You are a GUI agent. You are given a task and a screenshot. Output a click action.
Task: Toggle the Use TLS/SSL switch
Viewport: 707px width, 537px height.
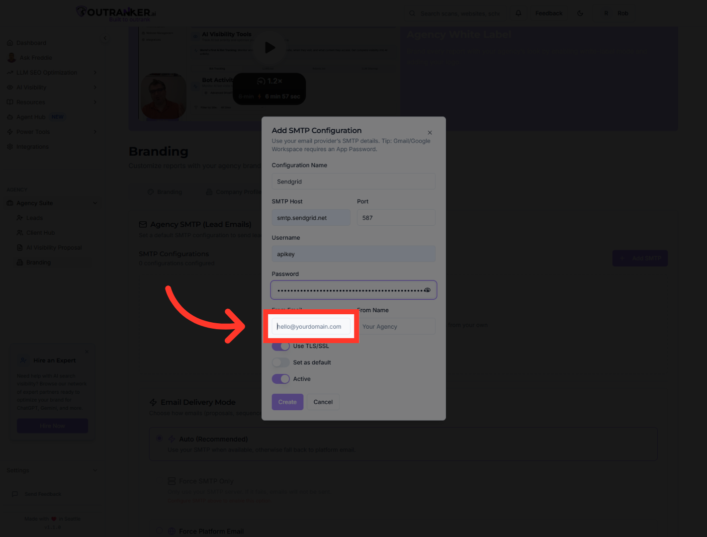(x=281, y=346)
